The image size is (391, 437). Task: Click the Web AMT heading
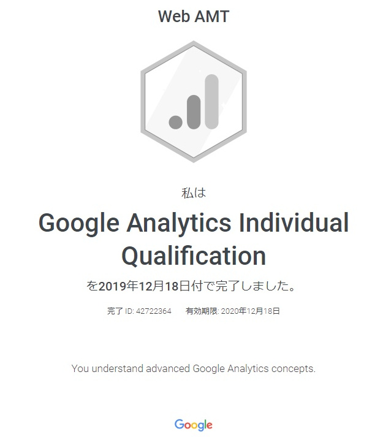point(194,17)
